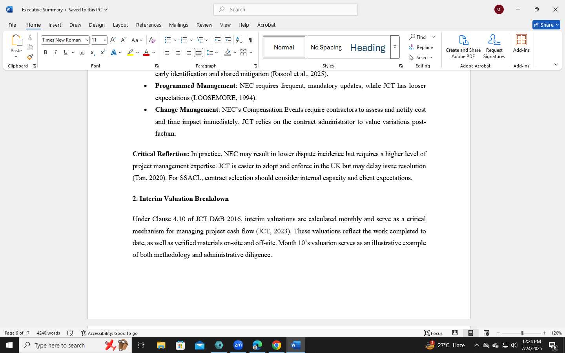The height and width of the screenshot is (353, 565).
Task: Decrease paragraph indent
Action: coord(218,40)
